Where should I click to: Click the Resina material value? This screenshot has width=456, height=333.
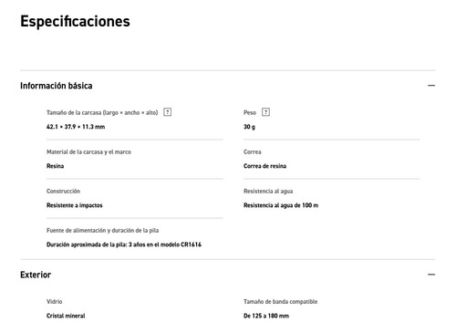click(x=55, y=166)
